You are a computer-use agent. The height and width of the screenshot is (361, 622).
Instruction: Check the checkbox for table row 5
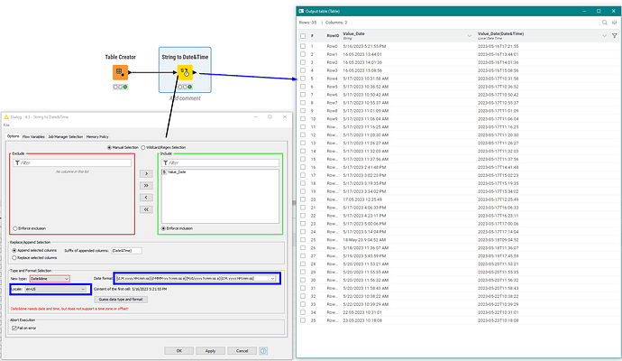pyautogui.click(x=303, y=79)
